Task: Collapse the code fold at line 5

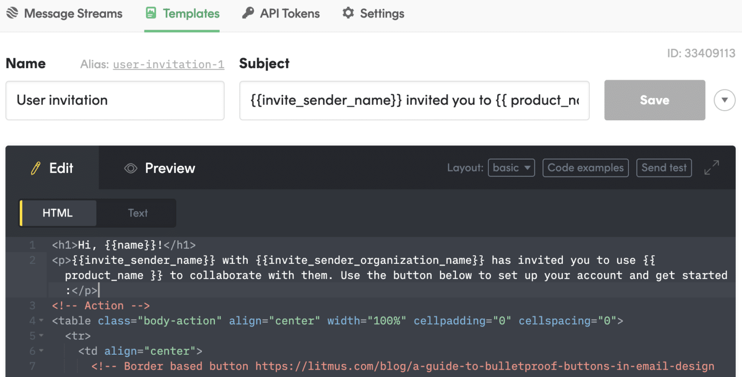Action: click(x=41, y=336)
